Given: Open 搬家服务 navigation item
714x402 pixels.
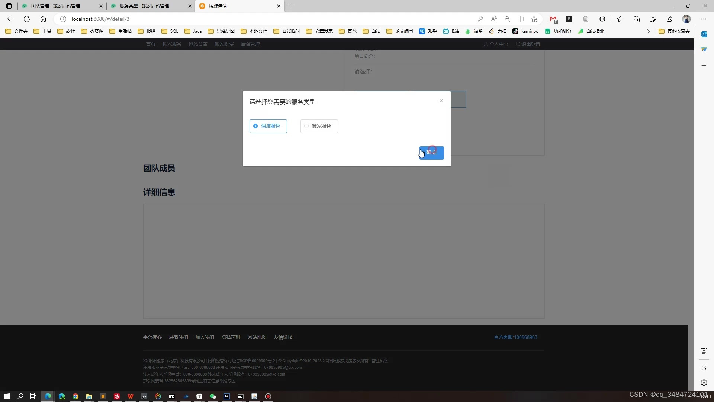Looking at the screenshot, I should (x=172, y=44).
